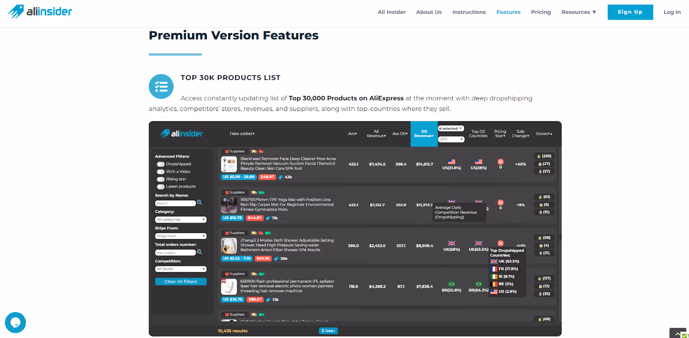Toggle the Rising star filter switch
Image resolution: width=689 pixels, height=338 pixels.
(161, 179)
